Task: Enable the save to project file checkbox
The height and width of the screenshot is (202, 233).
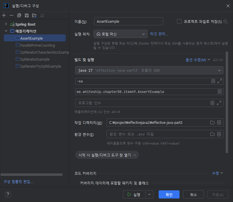Action: click(x=179, y=21)
